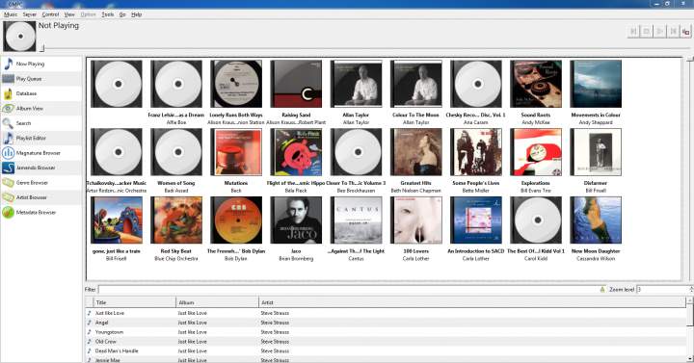Select the Database browser in sidebar

click(40, 93)
